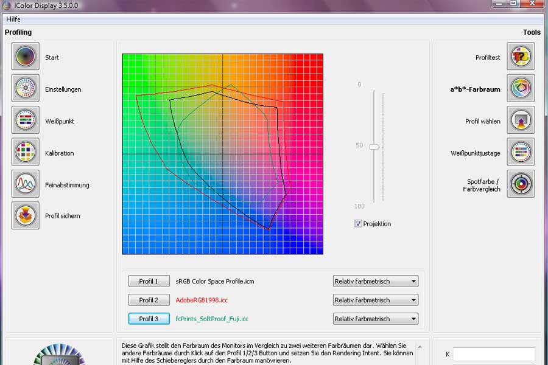Click the a*b*-Farbraum label
The image size is (548, 365).
pos(476,89)
